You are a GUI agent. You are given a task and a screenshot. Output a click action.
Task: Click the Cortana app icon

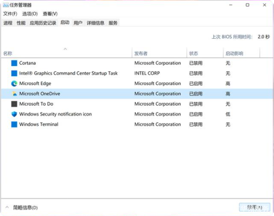pyautogui.click(x=14, y=63)
